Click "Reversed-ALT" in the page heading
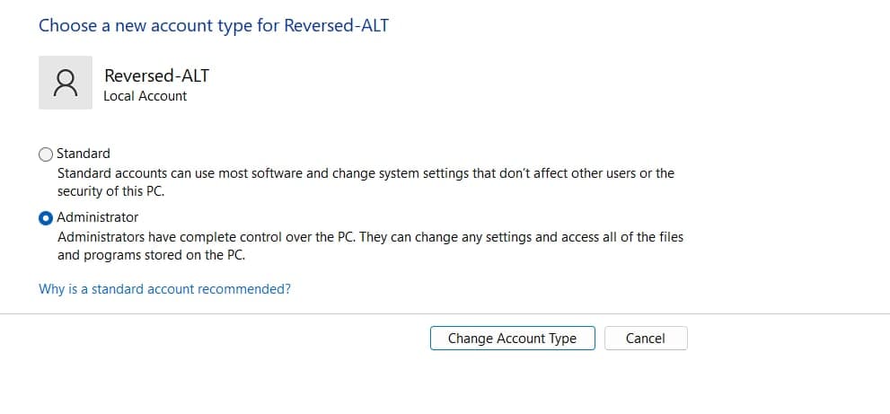 coord(336,25)
